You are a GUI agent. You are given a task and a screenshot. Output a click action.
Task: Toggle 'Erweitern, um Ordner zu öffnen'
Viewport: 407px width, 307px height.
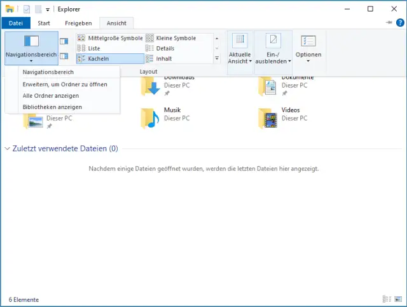[65, 84]
